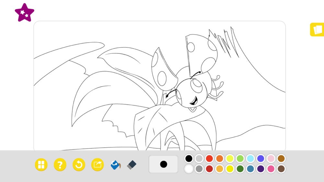Pick the white color swatch
Image resolution: width=324 pixels, height=182 pixels.
(x=189, y=169)
